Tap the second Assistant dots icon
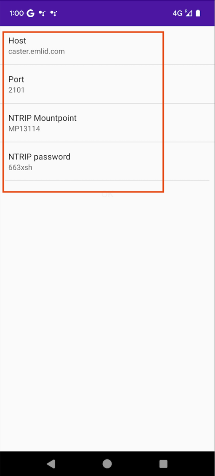 tap(54, 13)
